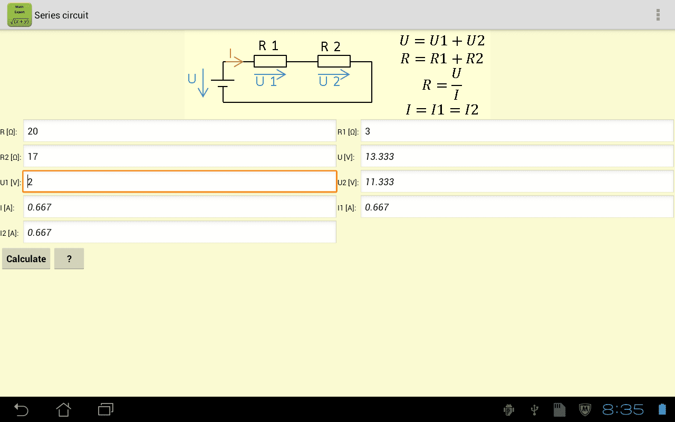
Task: Tap the USB connection status icon
Action: coord(534,409)
